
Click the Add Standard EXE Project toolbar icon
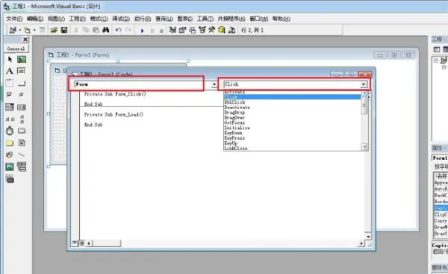(x=13, y=30)
